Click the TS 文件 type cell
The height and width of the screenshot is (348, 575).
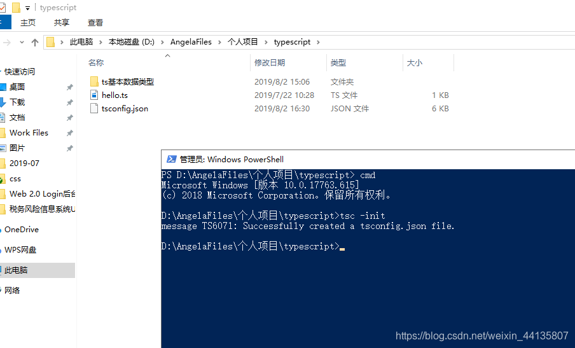(344, 95)
